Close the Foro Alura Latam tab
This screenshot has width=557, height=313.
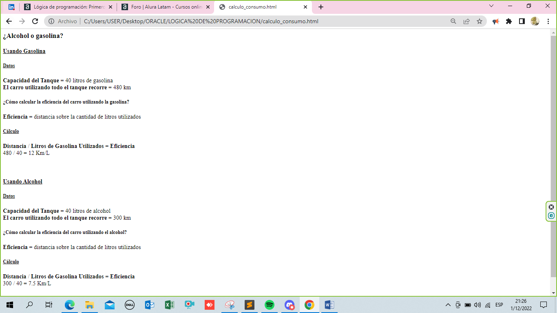click(208, 7)
